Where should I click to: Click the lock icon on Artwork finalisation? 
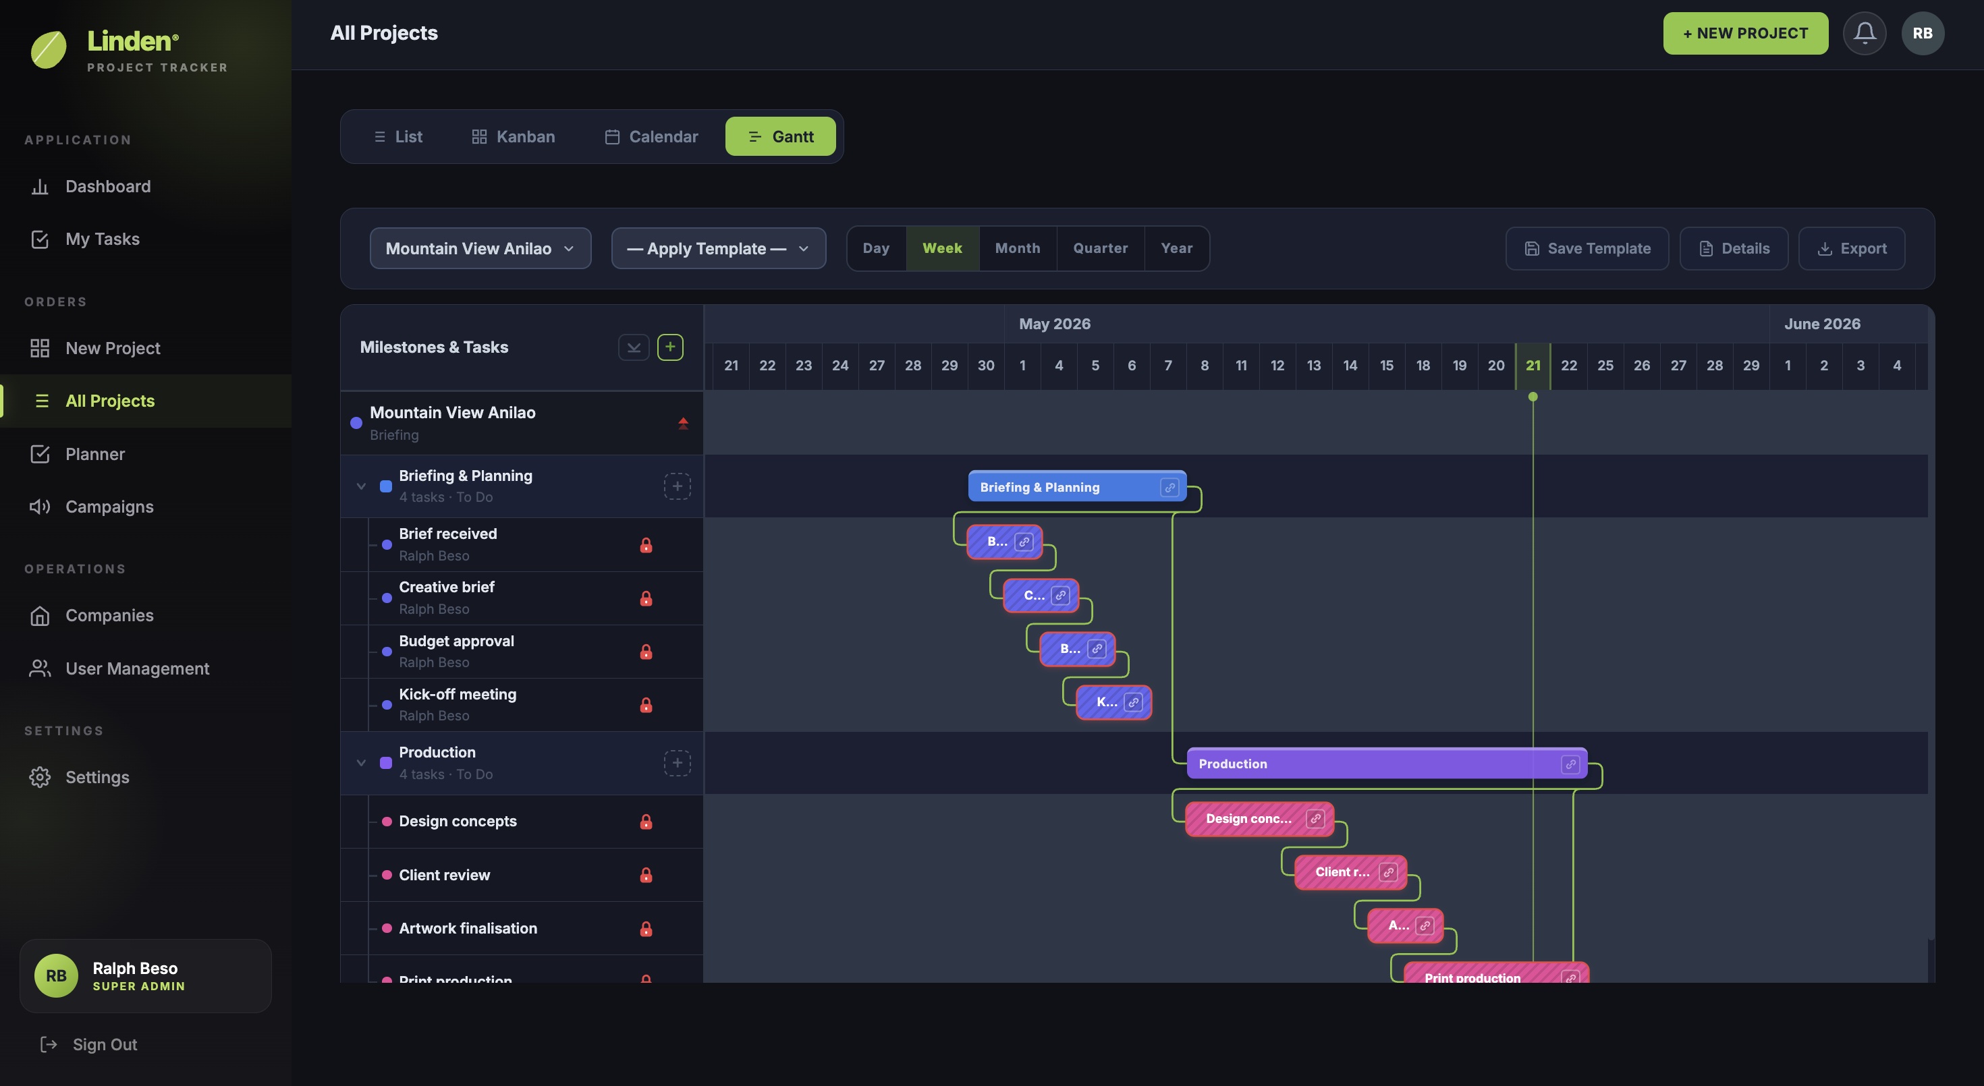click(645, 928)
